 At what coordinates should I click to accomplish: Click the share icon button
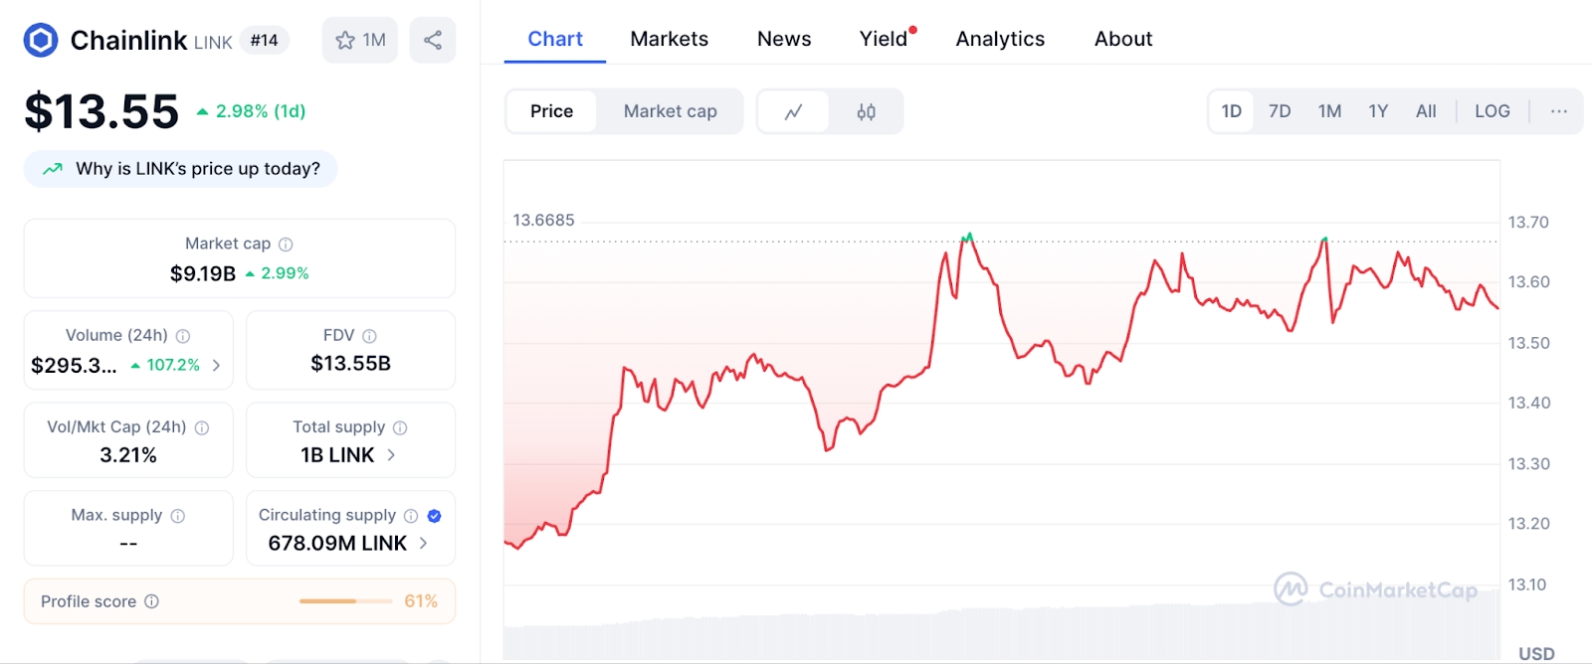[433, 40]
